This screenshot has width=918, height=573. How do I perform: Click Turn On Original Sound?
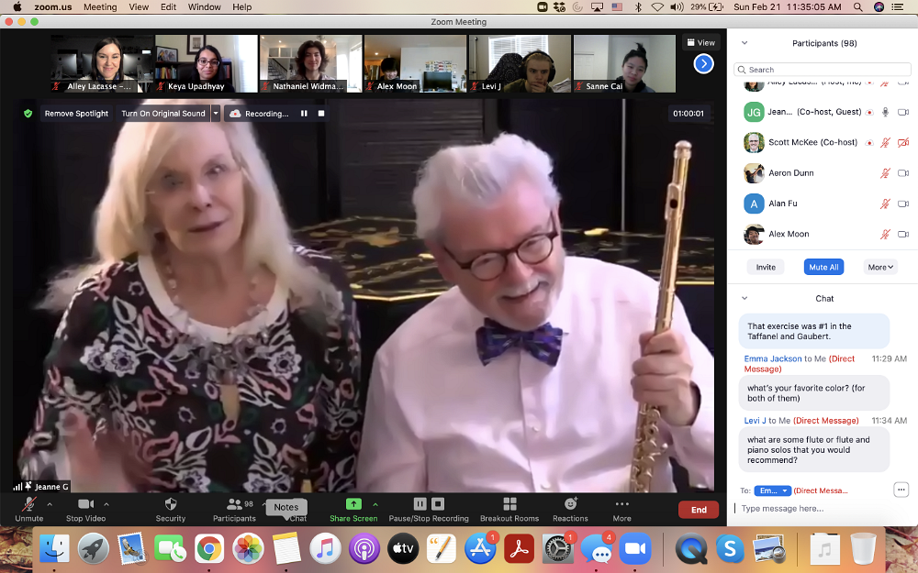(163, 114)
